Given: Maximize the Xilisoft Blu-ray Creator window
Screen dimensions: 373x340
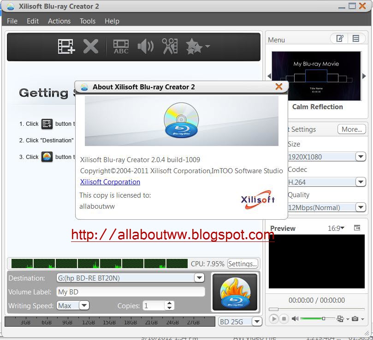Looking at the screenshot, I should tap(352, 6).
